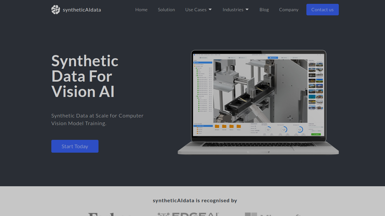
Task: Click the Start Today button
Action: pos(75,146)
